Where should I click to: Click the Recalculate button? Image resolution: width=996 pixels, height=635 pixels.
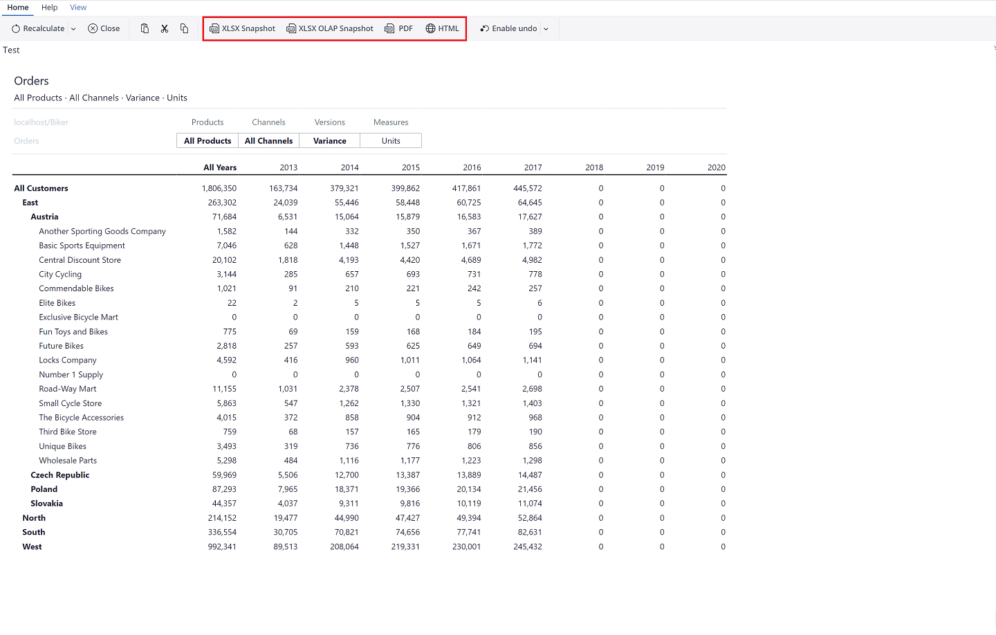point(38,28)
